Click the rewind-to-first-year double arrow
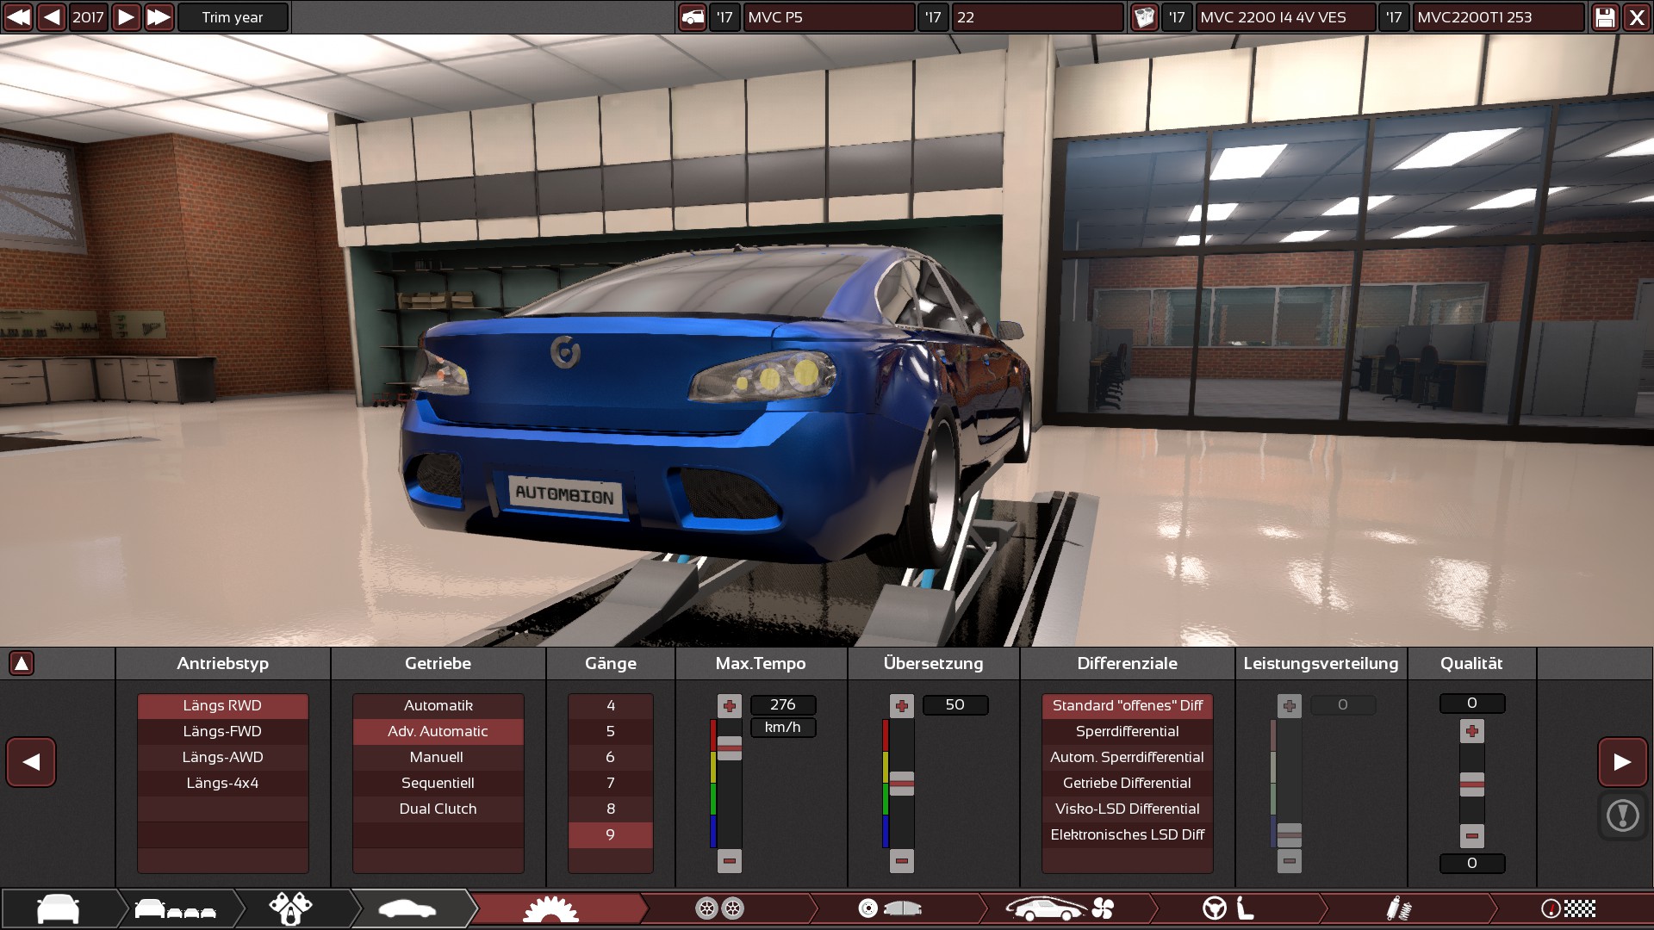1654x930 pixels. (x=18, y=17)
